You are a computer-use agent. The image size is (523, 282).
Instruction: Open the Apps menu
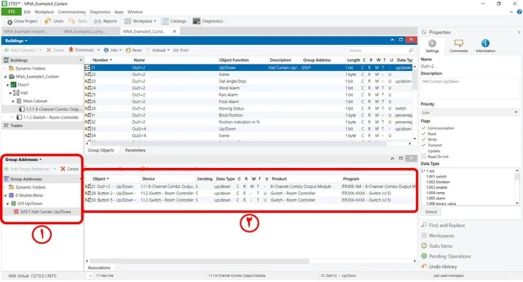pyautogui.click(x=119, y=12)
